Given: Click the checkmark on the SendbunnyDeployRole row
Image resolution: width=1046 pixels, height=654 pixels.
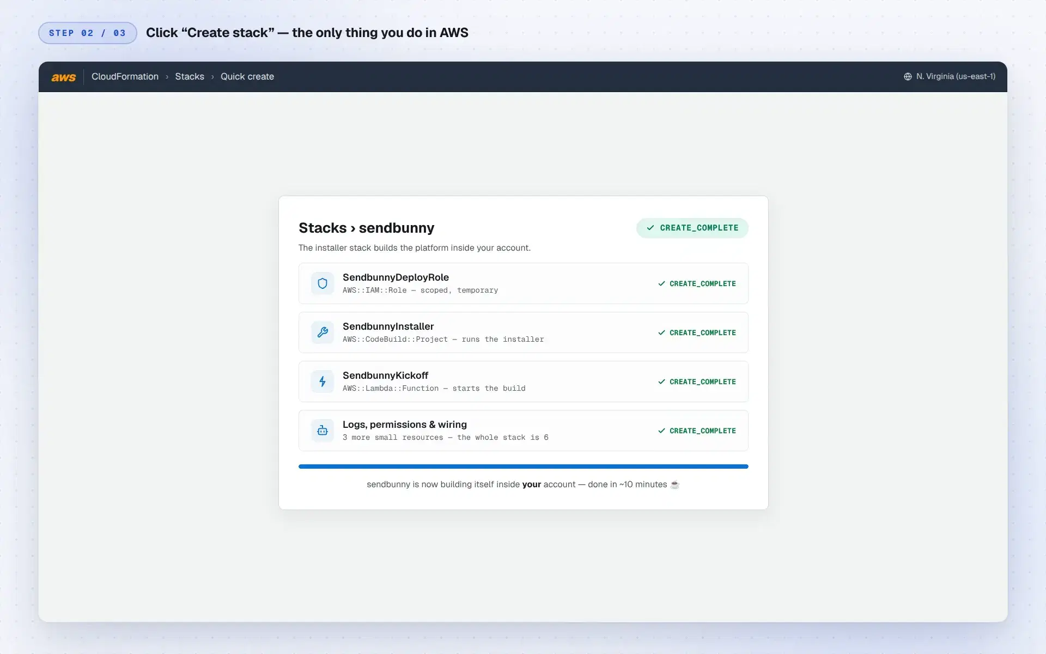Looking at the screenshot, I should [x=661, y=283].
